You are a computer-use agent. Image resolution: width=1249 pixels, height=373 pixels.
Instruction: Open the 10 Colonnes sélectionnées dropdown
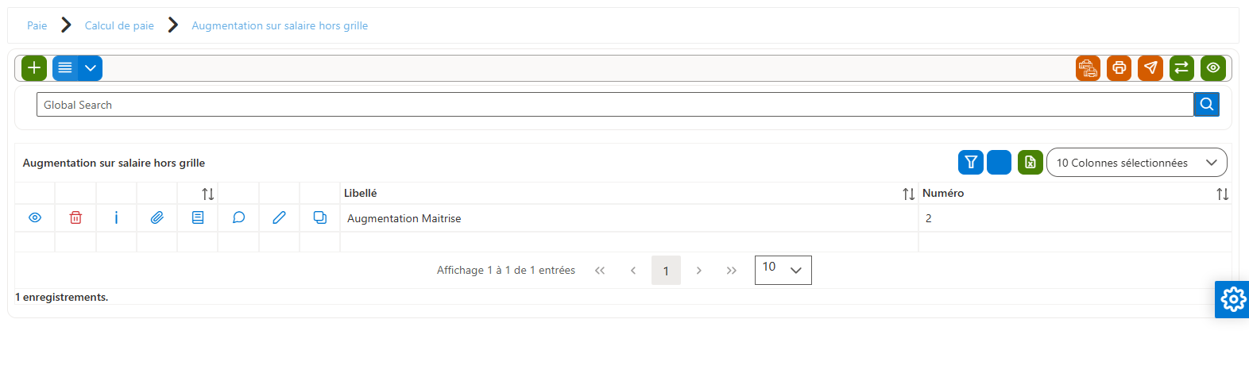coord(1137,163)
